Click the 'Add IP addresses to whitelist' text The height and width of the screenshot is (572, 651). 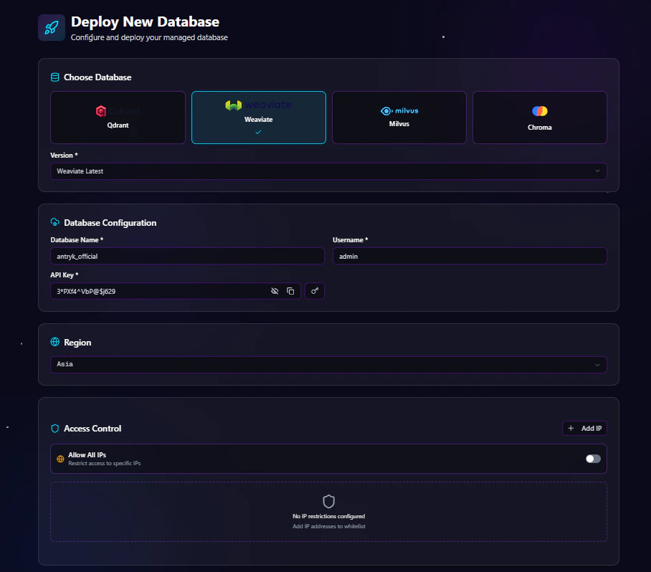[329, 526]
